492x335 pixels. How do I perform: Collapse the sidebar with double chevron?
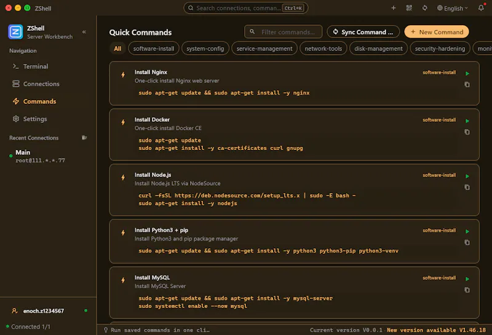coord(84,32)
